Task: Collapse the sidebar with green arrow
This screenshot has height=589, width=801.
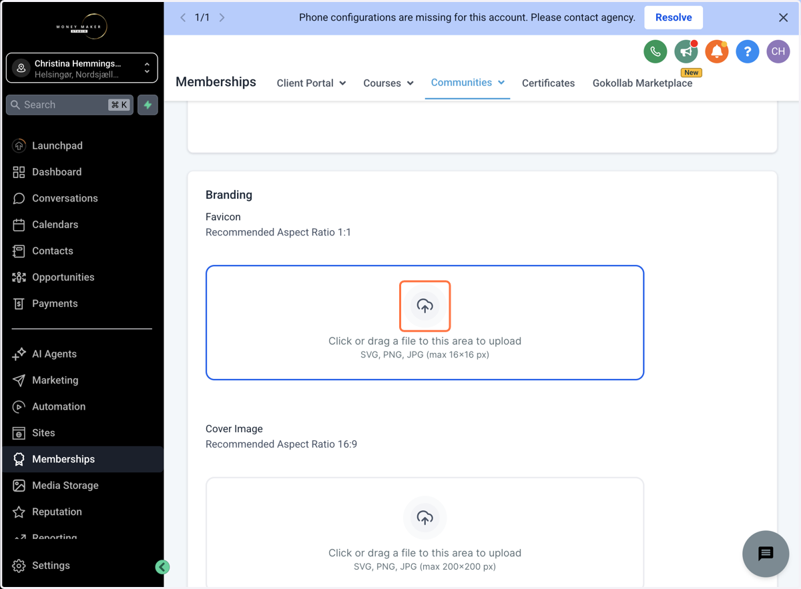Action: (162, 567)
